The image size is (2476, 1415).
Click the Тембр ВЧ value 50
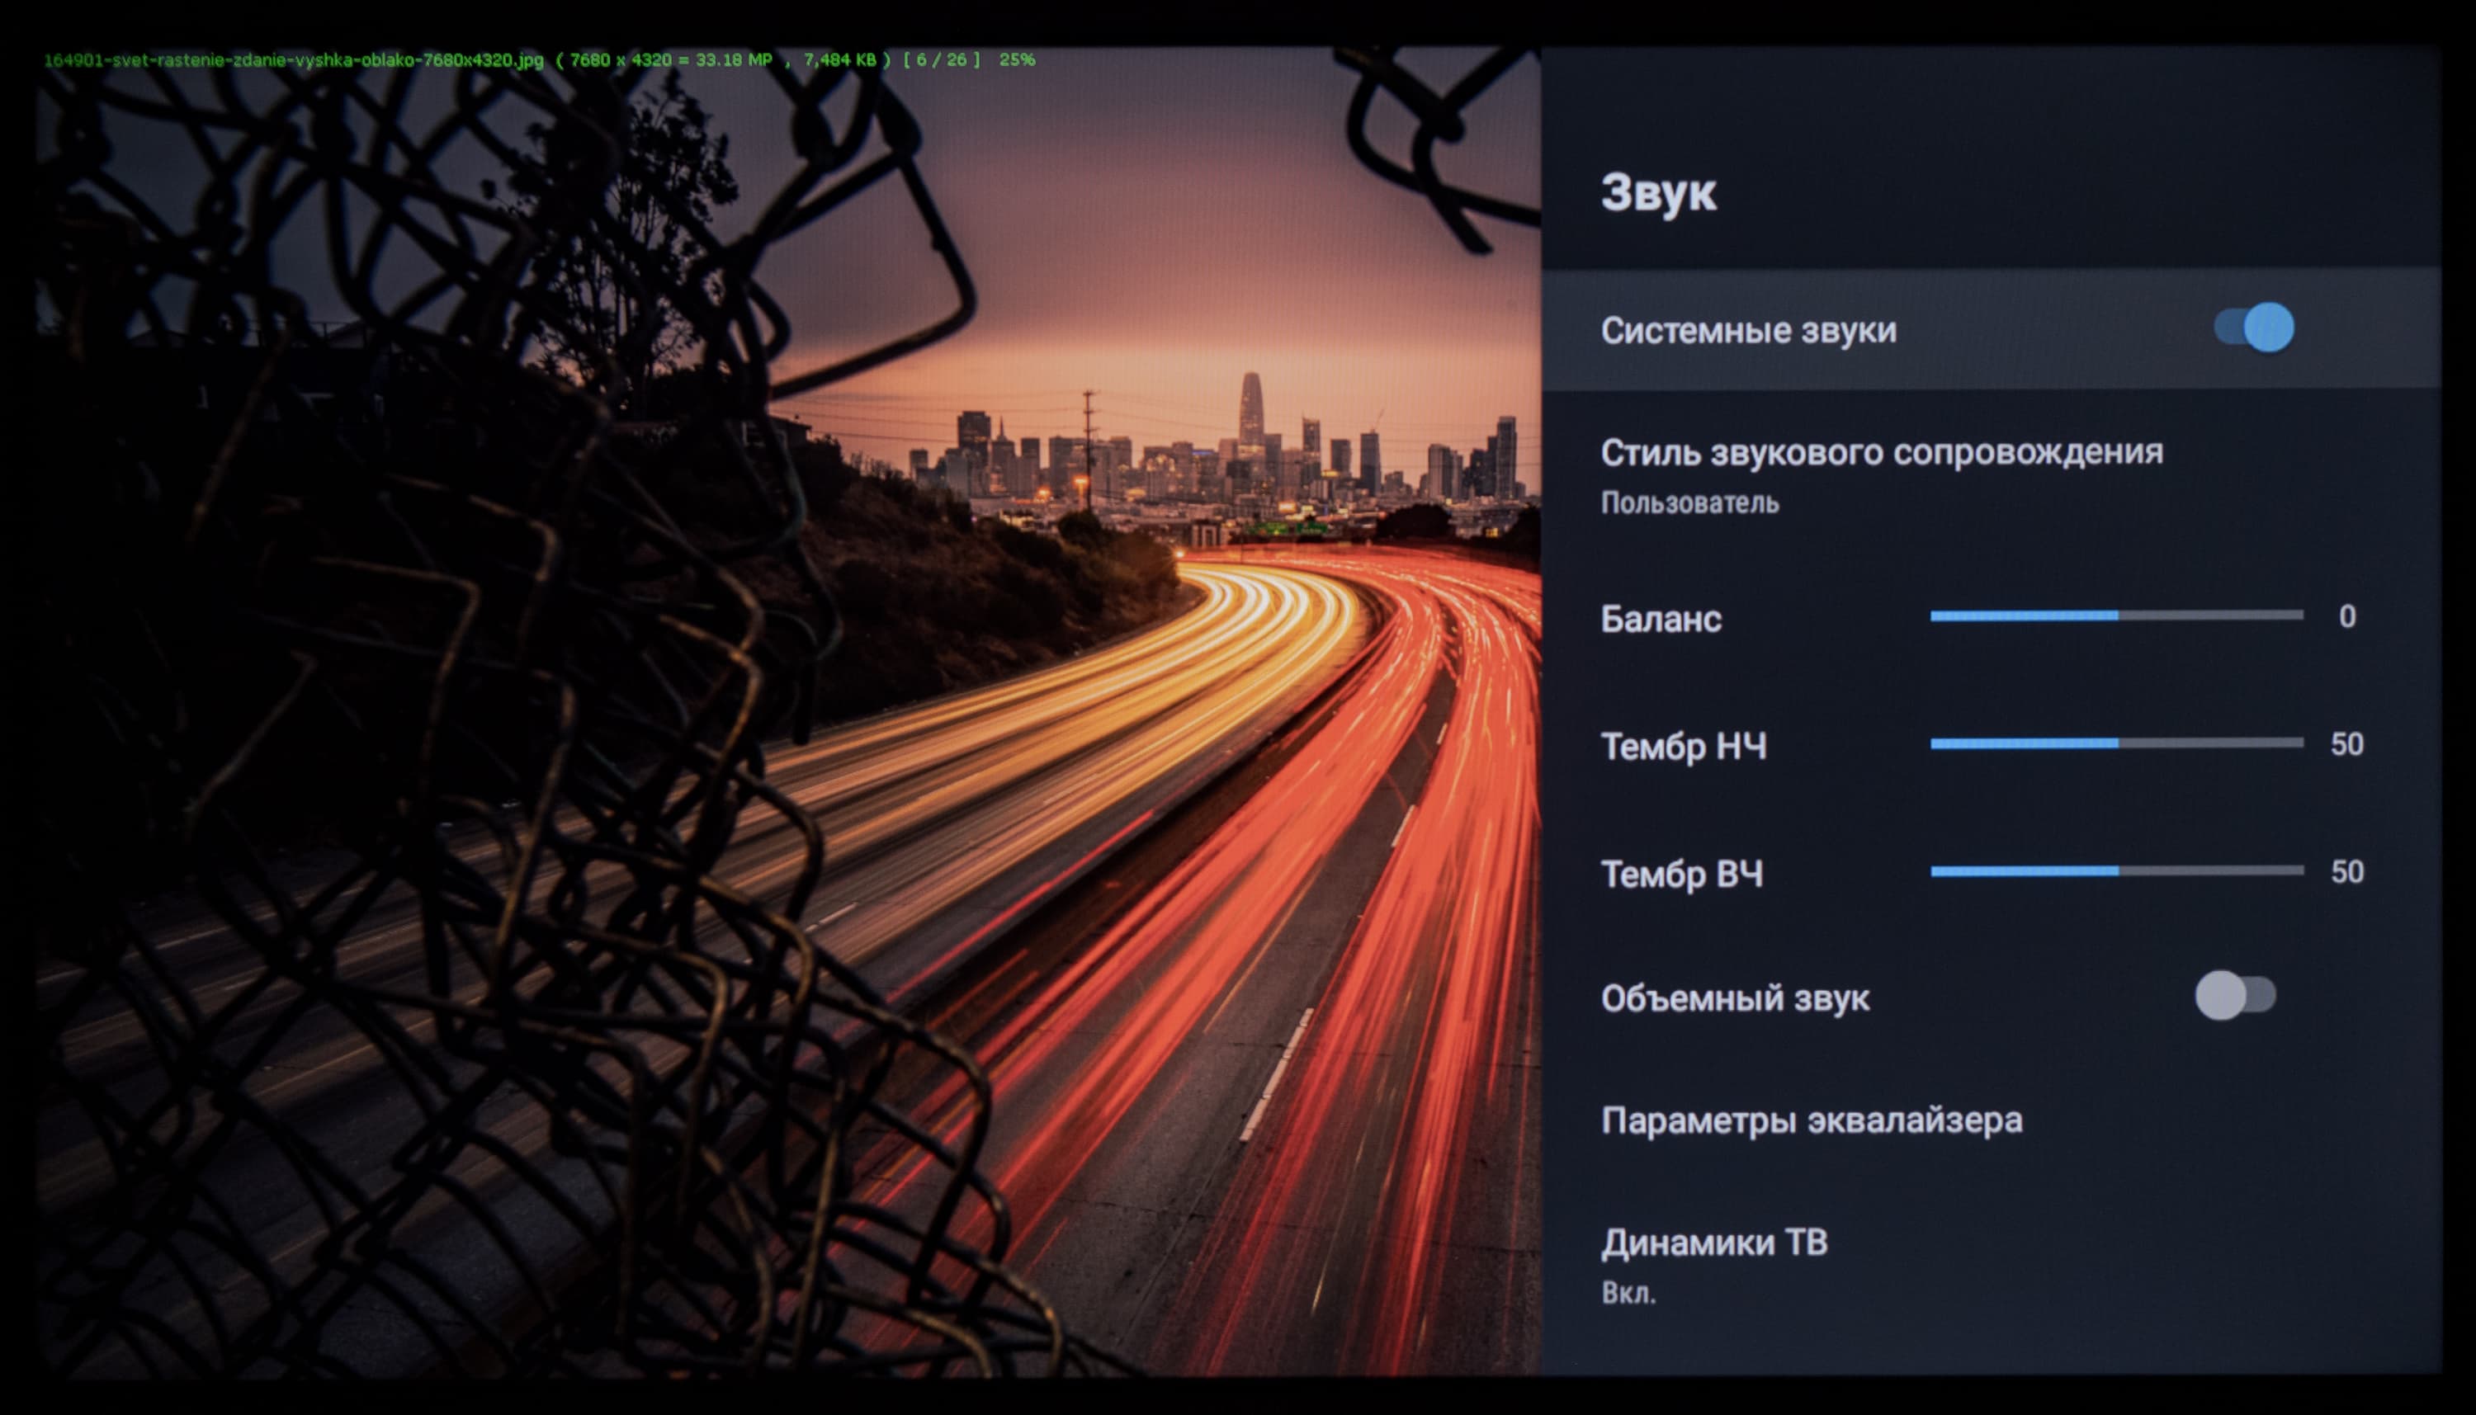[2346, 872]
